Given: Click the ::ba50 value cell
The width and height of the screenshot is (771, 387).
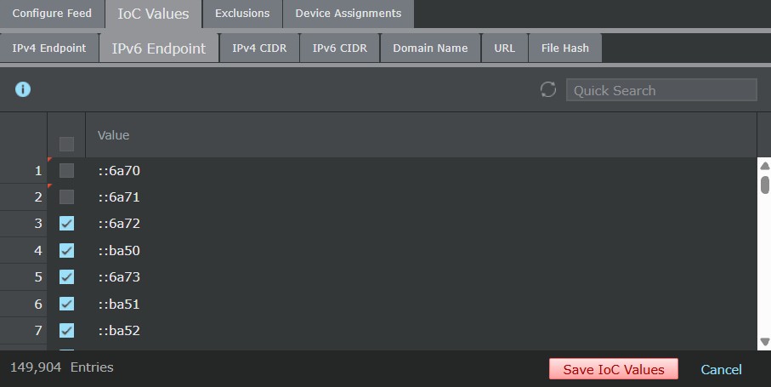Looking at the screenshot, I should [421, 251].
